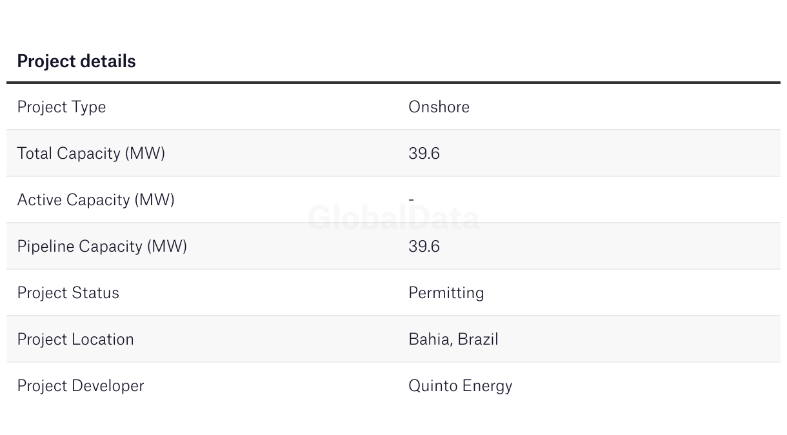
Task: Click the Onshore value
Action: click(x=439, y=107)
